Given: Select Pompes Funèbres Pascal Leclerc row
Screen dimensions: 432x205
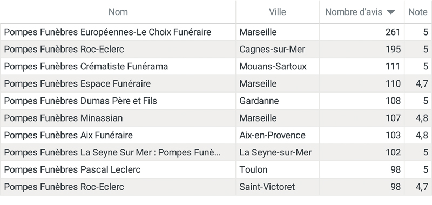Looking at the screenshot, I should pos(216,169).
